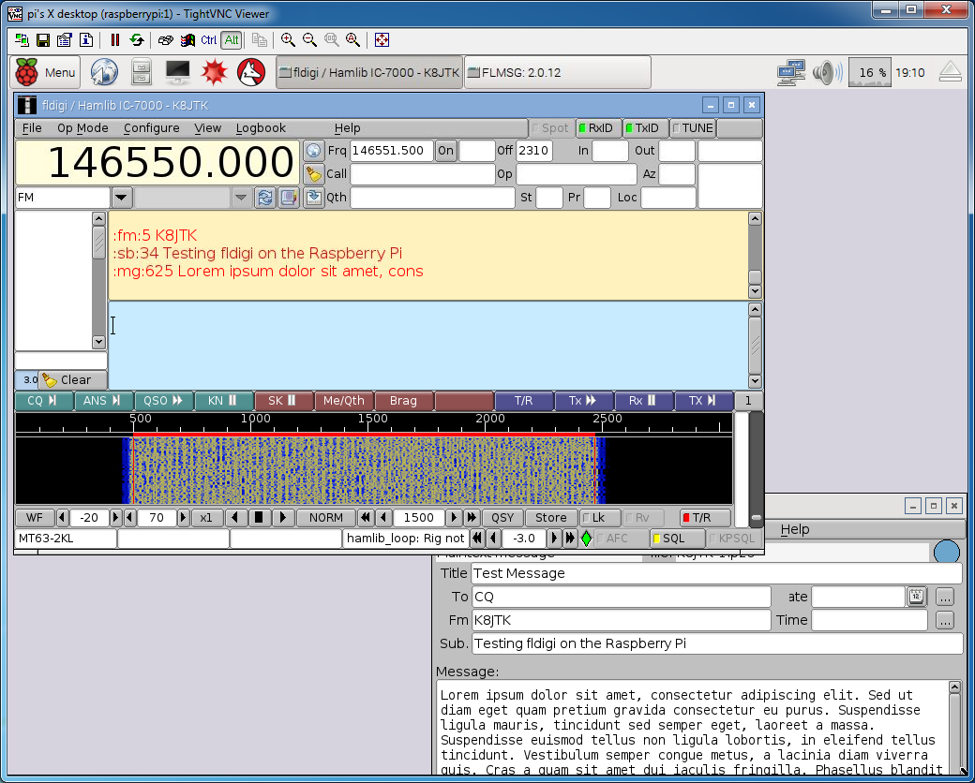This screenshot has width=975, height=783.
Task: Open the fldigi File menu
Action: point(32,128)
